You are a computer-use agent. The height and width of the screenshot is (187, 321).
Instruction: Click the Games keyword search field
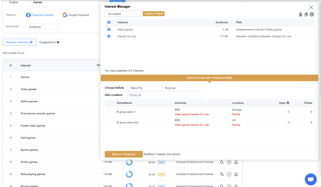66,2
